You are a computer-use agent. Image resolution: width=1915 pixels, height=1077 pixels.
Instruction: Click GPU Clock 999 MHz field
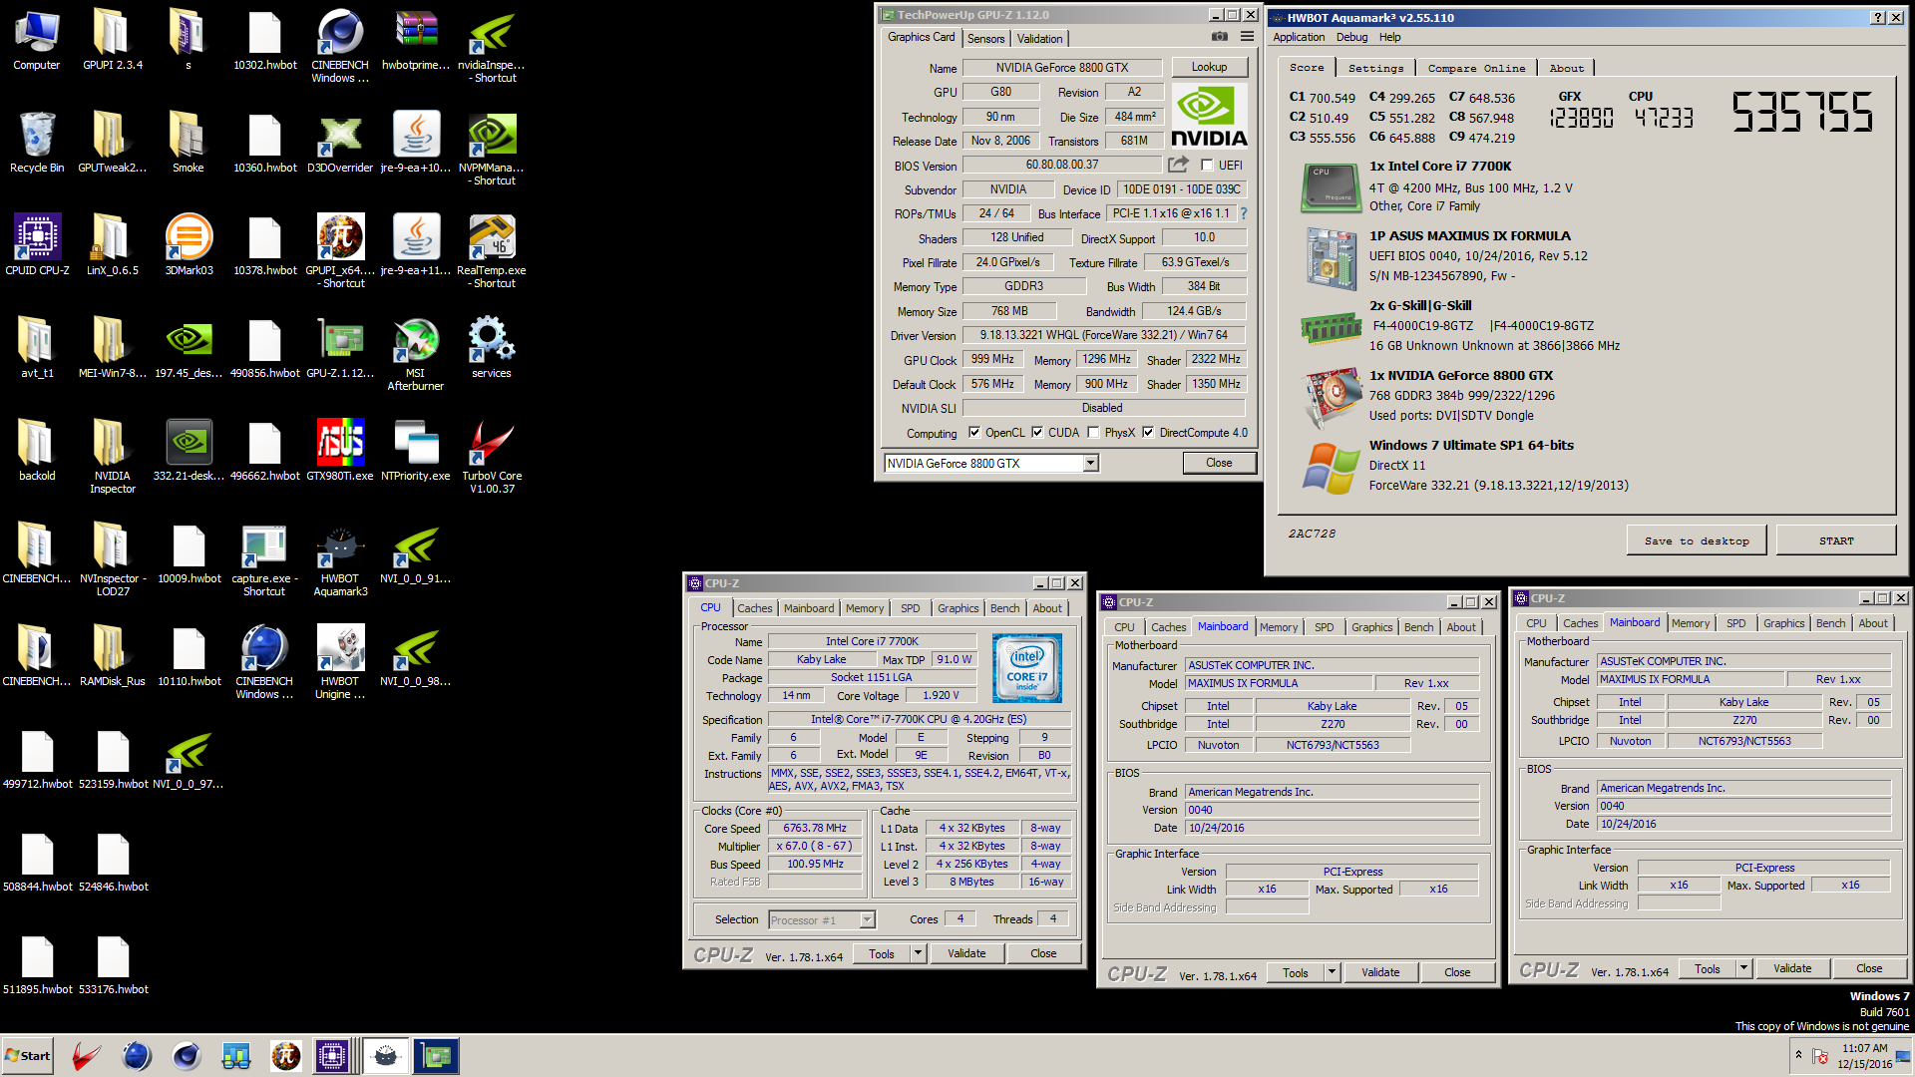tap(992, 359)
